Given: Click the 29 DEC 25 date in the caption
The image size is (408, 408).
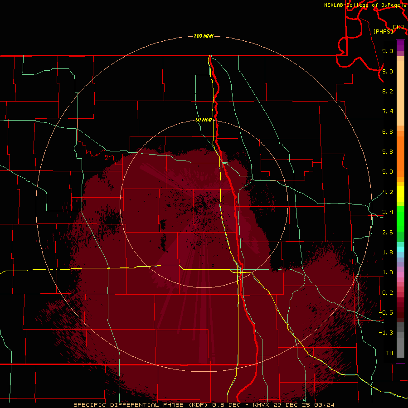Looking at the screenshot, I should click(291, 405).
